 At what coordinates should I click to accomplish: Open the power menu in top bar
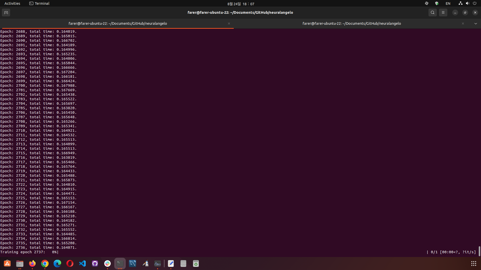pos(475,3)
